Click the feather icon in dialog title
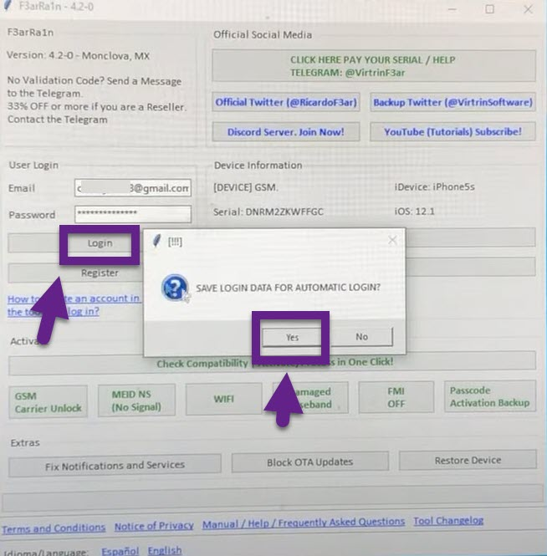547x556 pixels. pyautogui.click(x=156, y=241)
